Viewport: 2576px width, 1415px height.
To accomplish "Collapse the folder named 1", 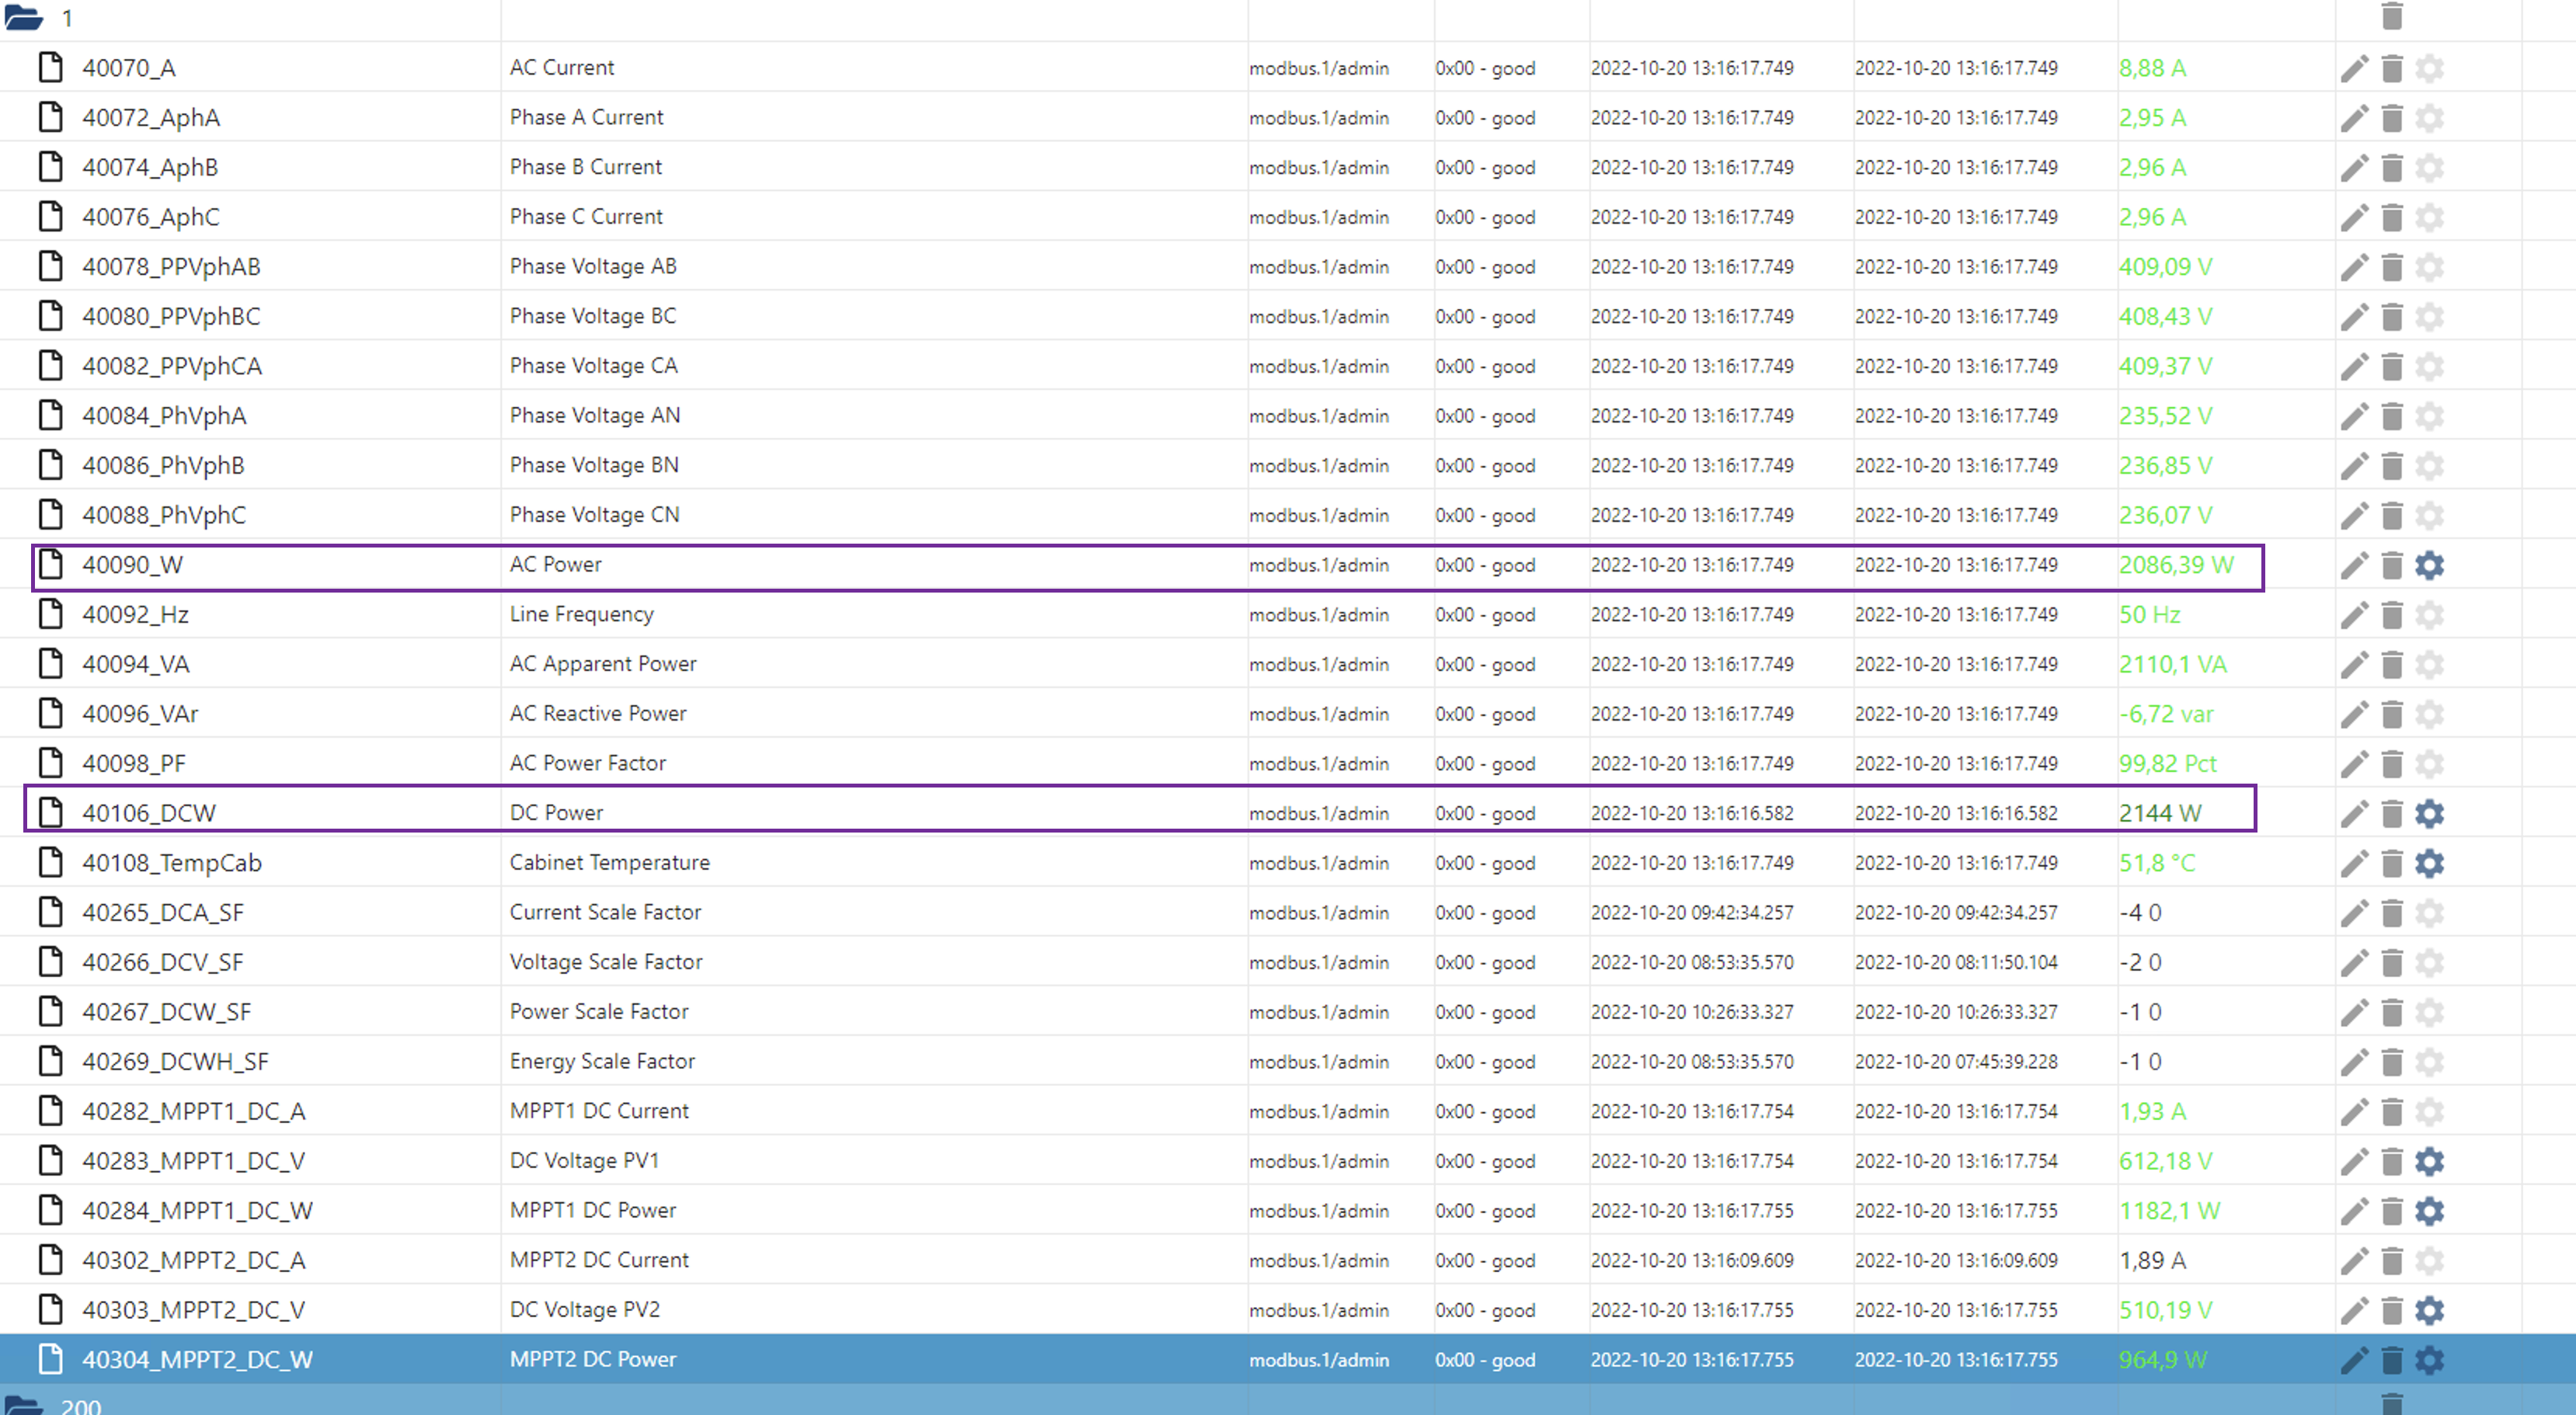I will click(x=24, y=18).
